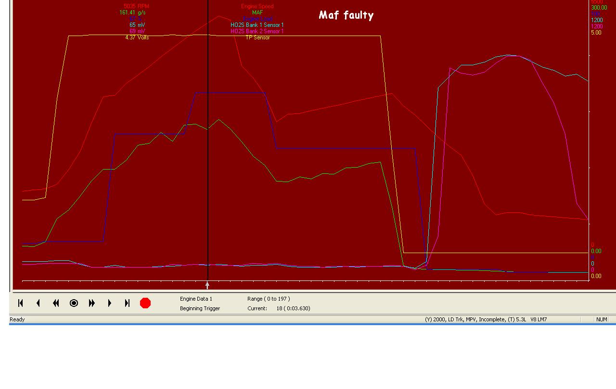The height and width of the screenshot is (389, 616).
Task: Select the Engine Load legend label
Action: click(257, 19)
